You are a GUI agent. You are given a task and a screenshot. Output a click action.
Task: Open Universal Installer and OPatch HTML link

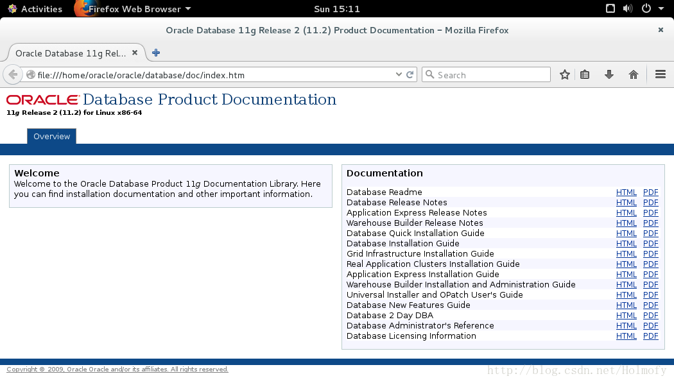pos(626,295)
